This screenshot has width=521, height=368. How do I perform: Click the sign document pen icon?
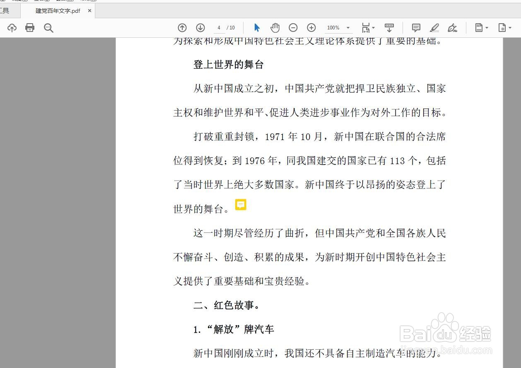(x=452, y=28)
